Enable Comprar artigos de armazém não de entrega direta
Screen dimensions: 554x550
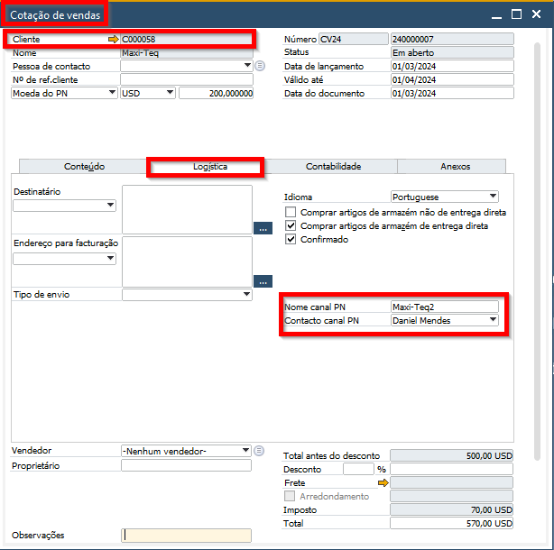coord(291,213)
